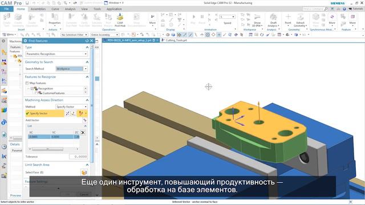This screenshot has width=365, height=205.
Task: Switch to the Application ribbon tab
Action: click(114, 9)
